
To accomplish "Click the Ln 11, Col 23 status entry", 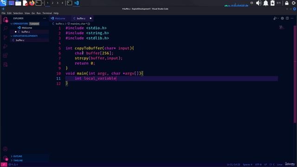I will click(233, 165).
